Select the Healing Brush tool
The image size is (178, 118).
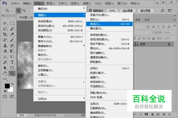tap(5, 40)
